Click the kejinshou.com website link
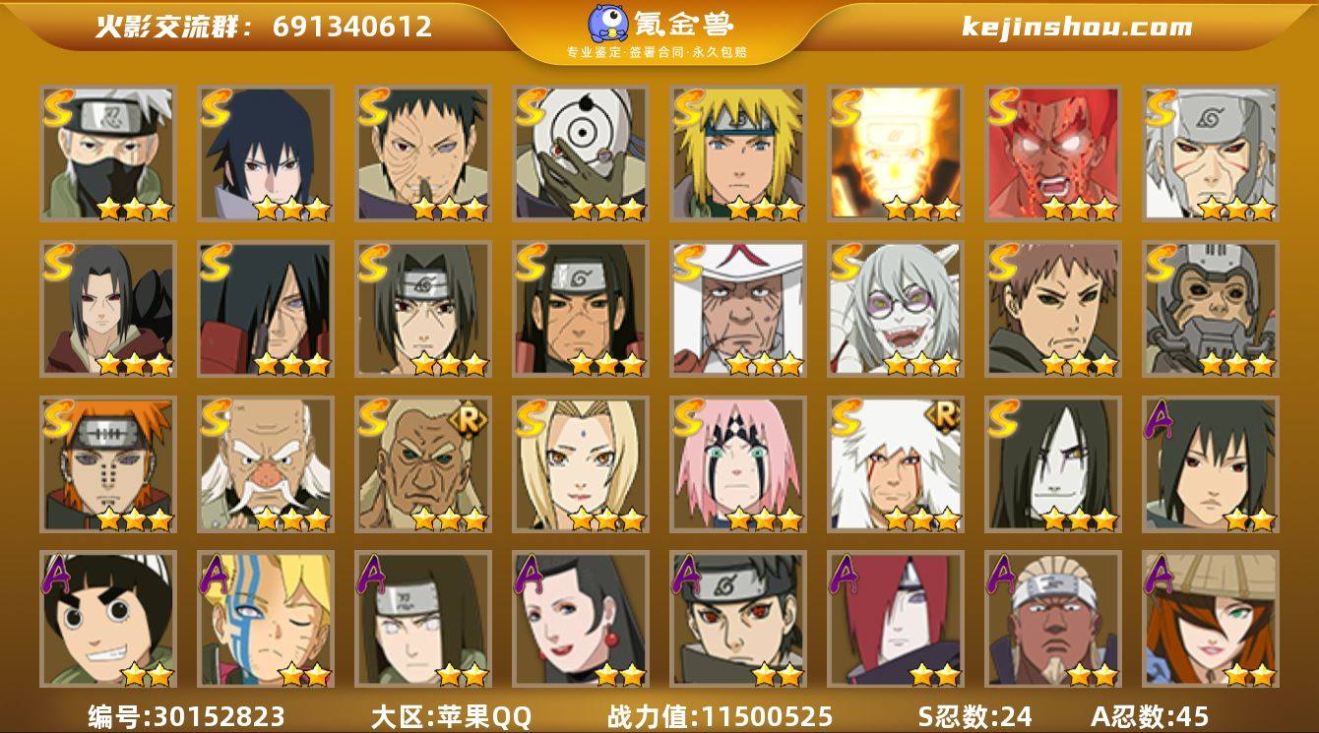This screenshot has height=733, width=1319. 1077,27
